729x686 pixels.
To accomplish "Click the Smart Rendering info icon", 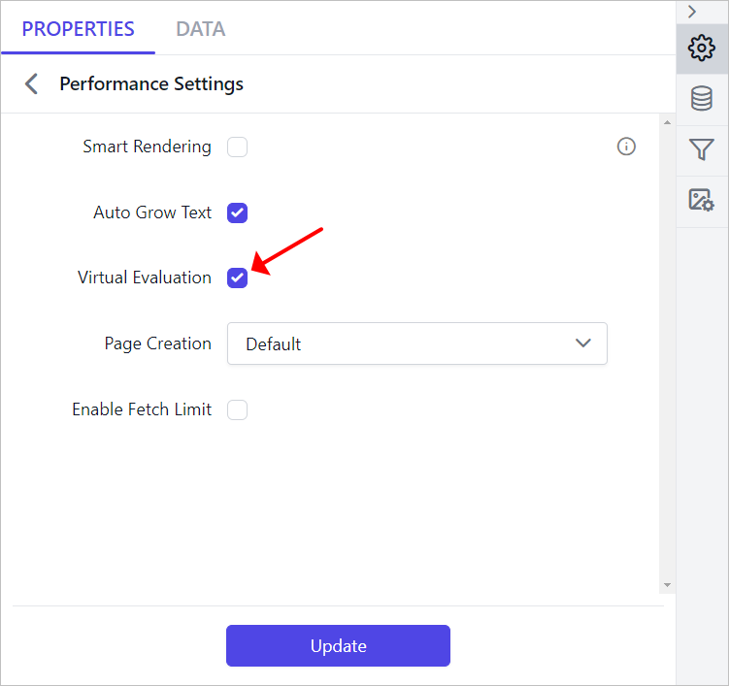I will pos(626,147).
